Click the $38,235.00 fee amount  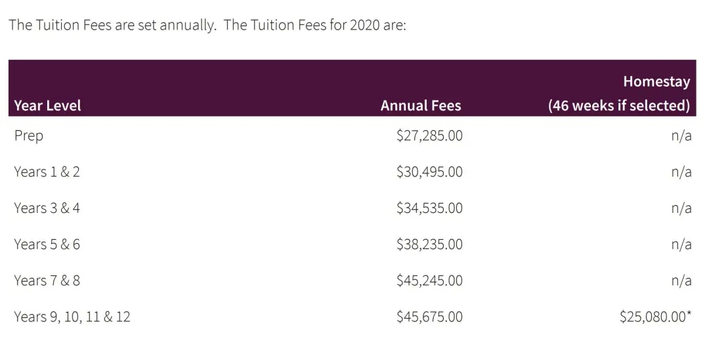click(x=429, y=244)
